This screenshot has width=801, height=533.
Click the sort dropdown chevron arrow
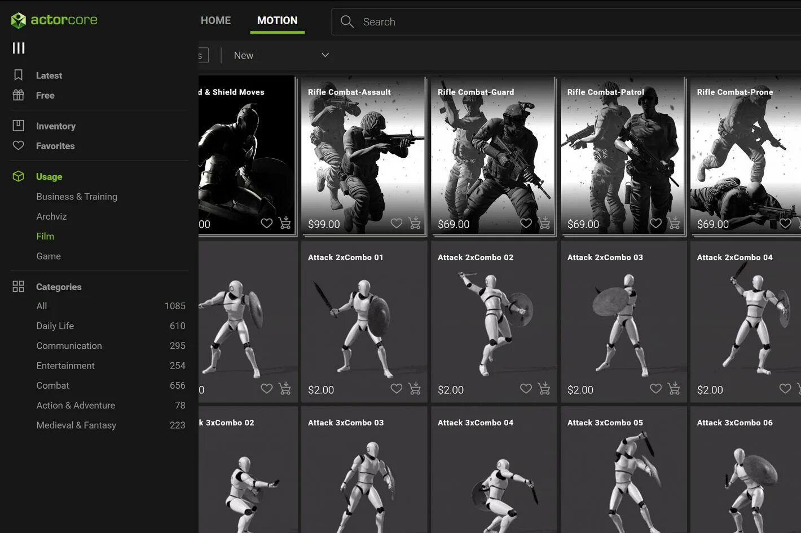click(x=325, y=55)
